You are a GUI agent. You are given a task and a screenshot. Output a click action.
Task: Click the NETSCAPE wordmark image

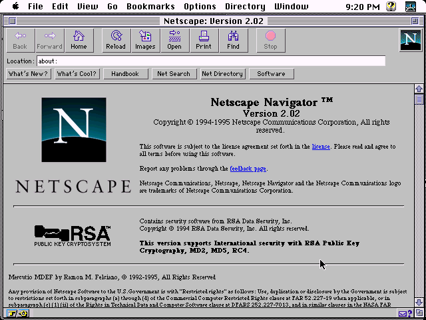(73, 187)
